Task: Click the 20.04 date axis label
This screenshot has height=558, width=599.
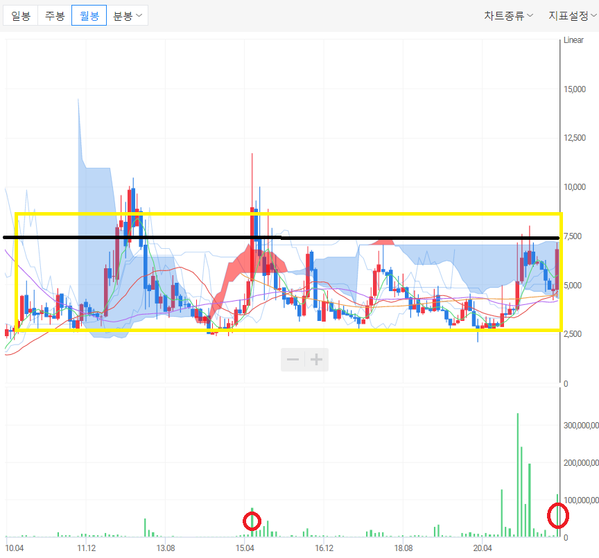Action: click(483, 548)
